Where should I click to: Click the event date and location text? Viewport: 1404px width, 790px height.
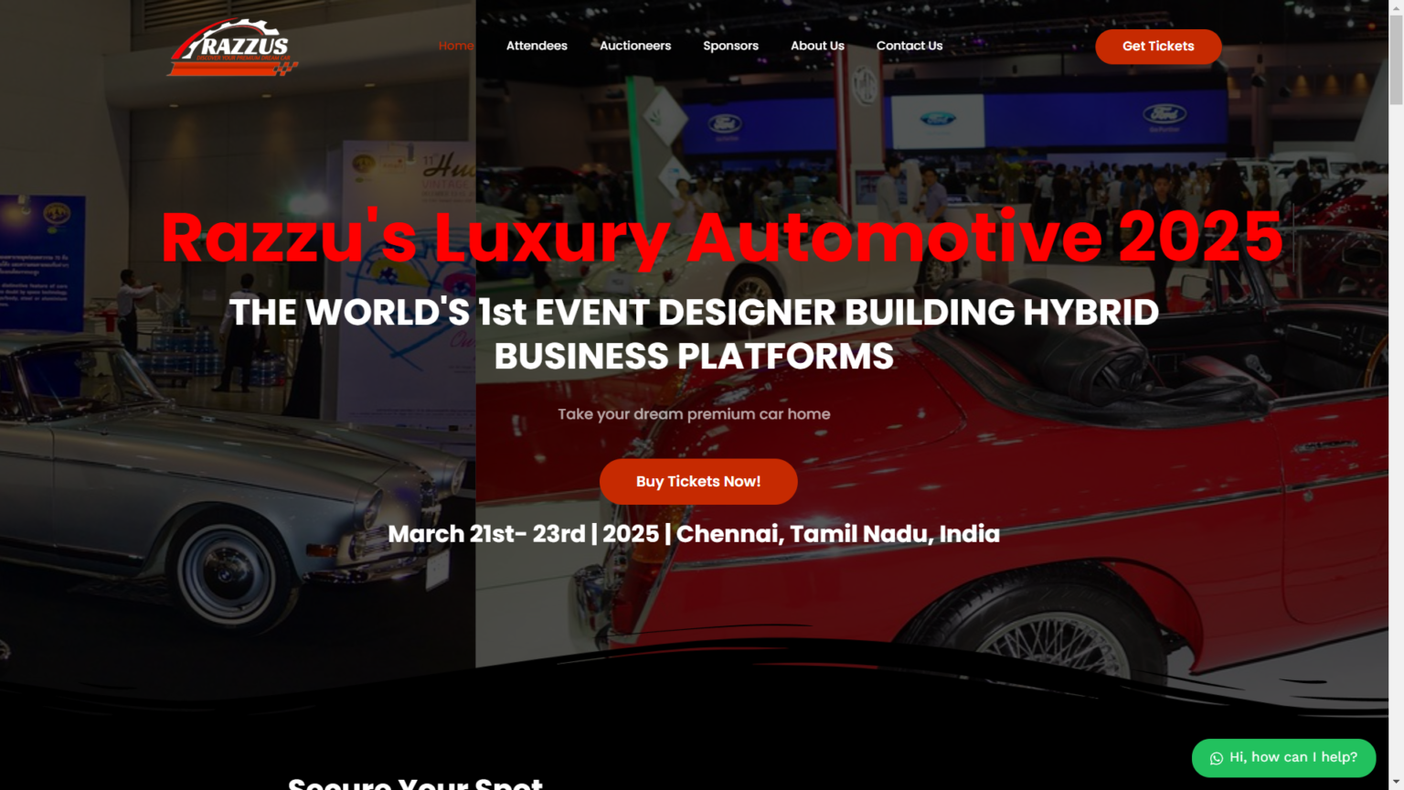click(x=694, y=534)
